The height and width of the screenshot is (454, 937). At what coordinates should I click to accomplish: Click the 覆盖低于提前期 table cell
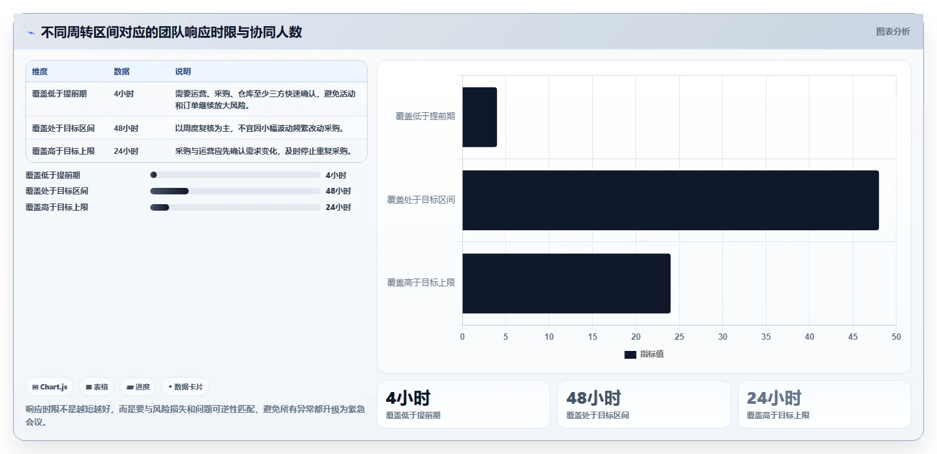[x=59, y=94]
